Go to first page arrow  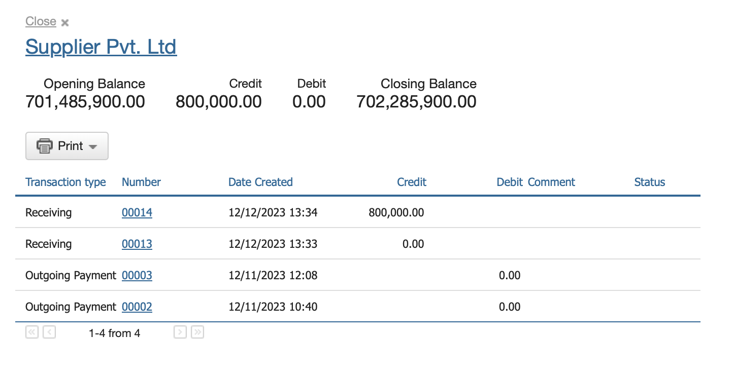[x=32, y=332]
